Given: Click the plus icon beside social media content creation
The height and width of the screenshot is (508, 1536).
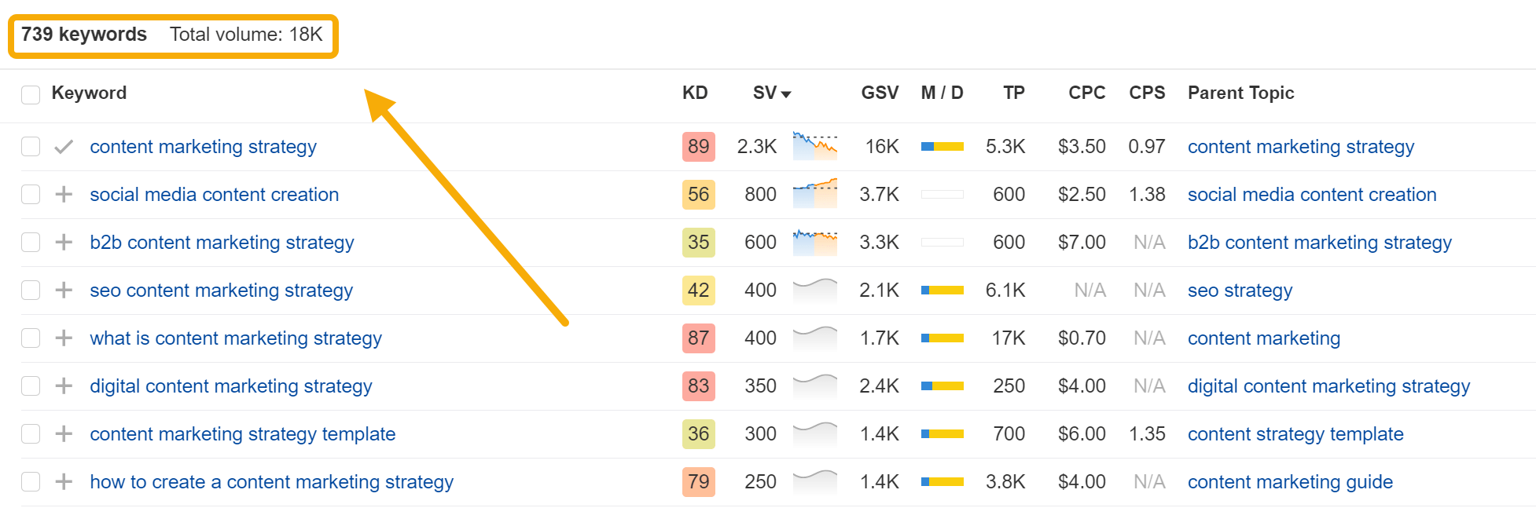Looking at the screenshot, I should point(64,195).
